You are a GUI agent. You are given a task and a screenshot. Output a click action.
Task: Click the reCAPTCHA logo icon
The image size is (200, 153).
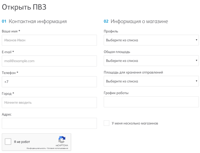coord(62,139)
